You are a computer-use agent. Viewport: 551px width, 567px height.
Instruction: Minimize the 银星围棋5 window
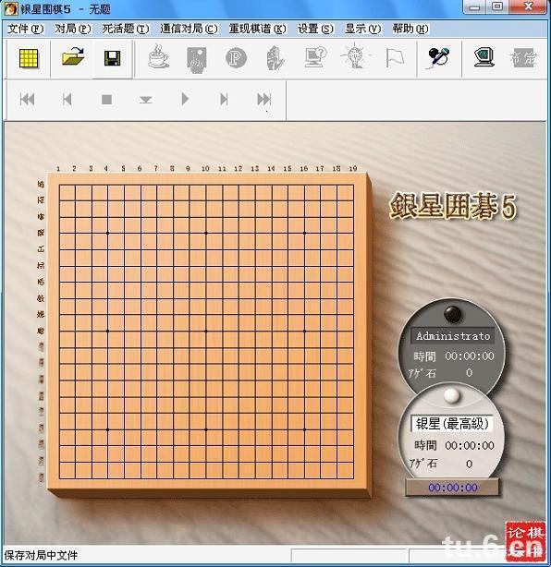tap(474, 6)
